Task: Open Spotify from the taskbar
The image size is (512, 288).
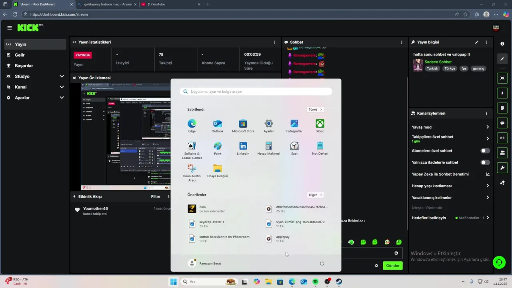Action: 316,282
